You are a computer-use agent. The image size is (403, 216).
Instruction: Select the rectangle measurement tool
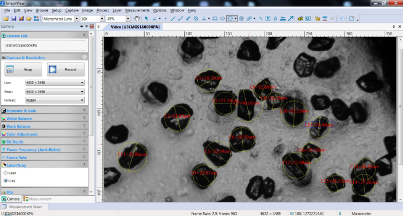click(x=215, y=18)
